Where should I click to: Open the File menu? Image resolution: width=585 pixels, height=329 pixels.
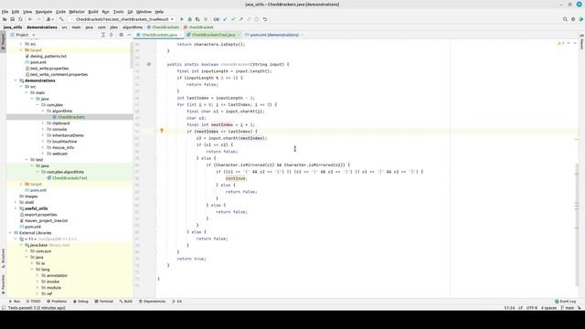(5, 12)
